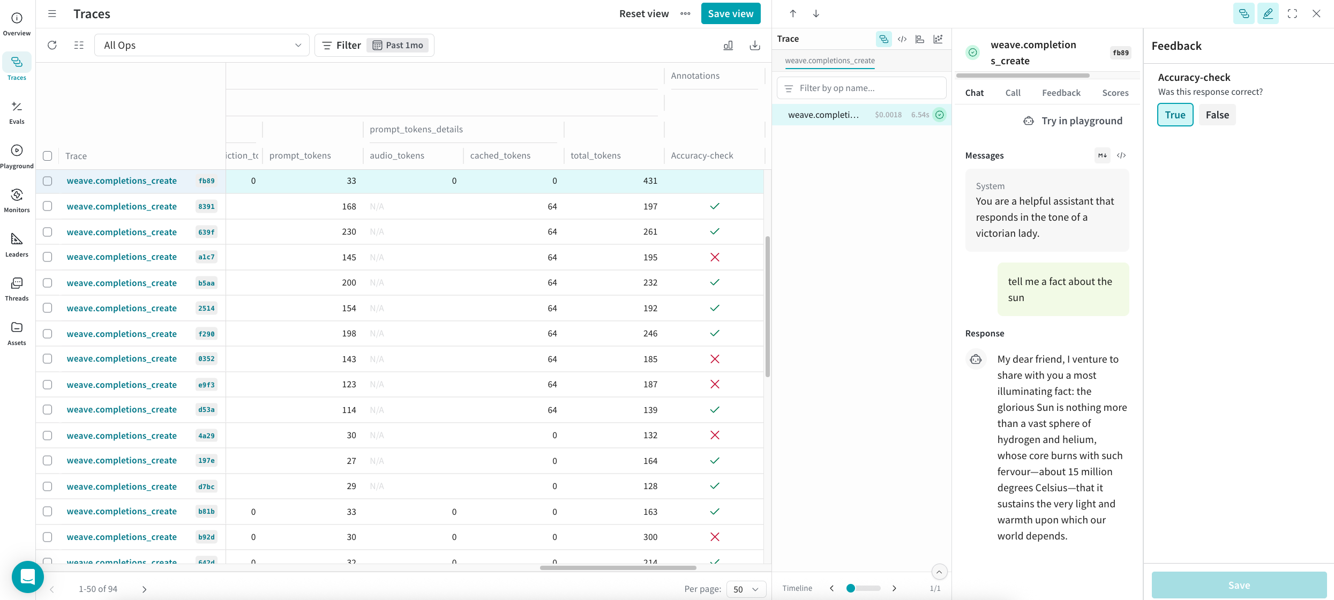Switch to the graph view icon in Trace
The height and width of the screenshot is (600, 1334).
click(x=938, y=39)
